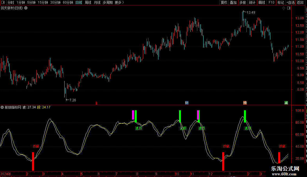Select the 1分钟 chart period

click(21, 2)
